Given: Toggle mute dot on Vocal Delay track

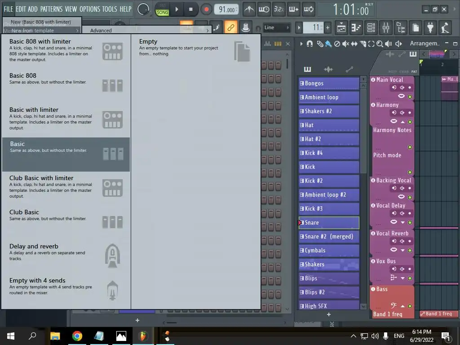Looking at the screenshot, I should 410,222.
